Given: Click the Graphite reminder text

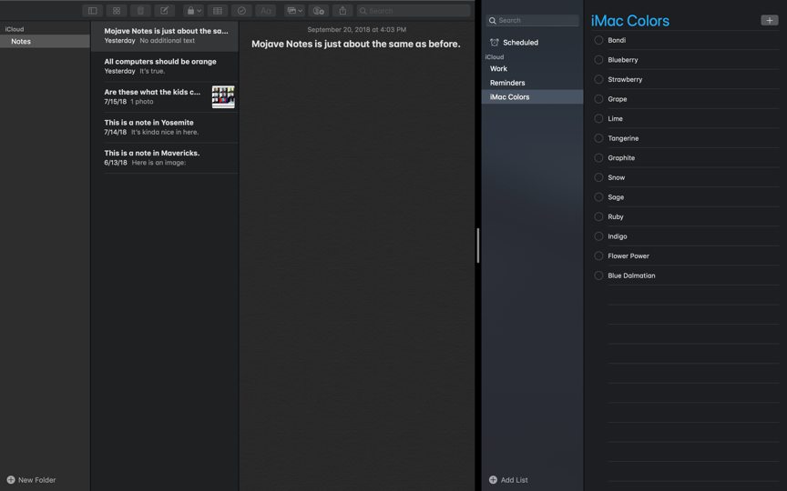Looking at the screenshot, I should tap(621, 158).
